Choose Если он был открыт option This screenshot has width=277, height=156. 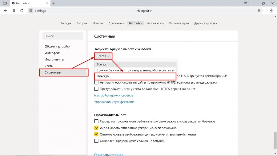[135, 70]
